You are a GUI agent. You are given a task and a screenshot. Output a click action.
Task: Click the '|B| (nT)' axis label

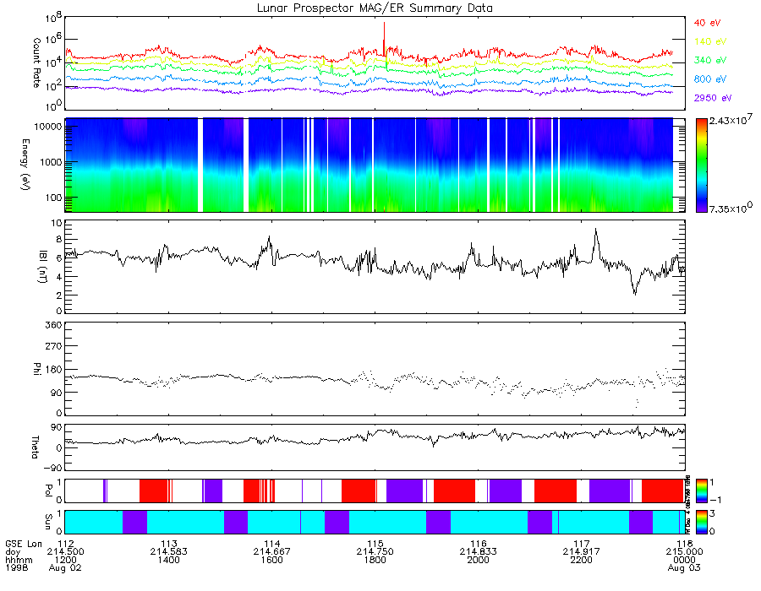pos(42,267)
